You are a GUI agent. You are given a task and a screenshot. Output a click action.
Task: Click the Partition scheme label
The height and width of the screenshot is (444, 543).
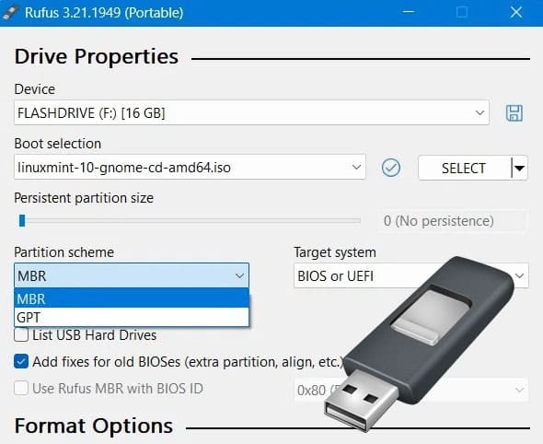(x=64, y=252)
